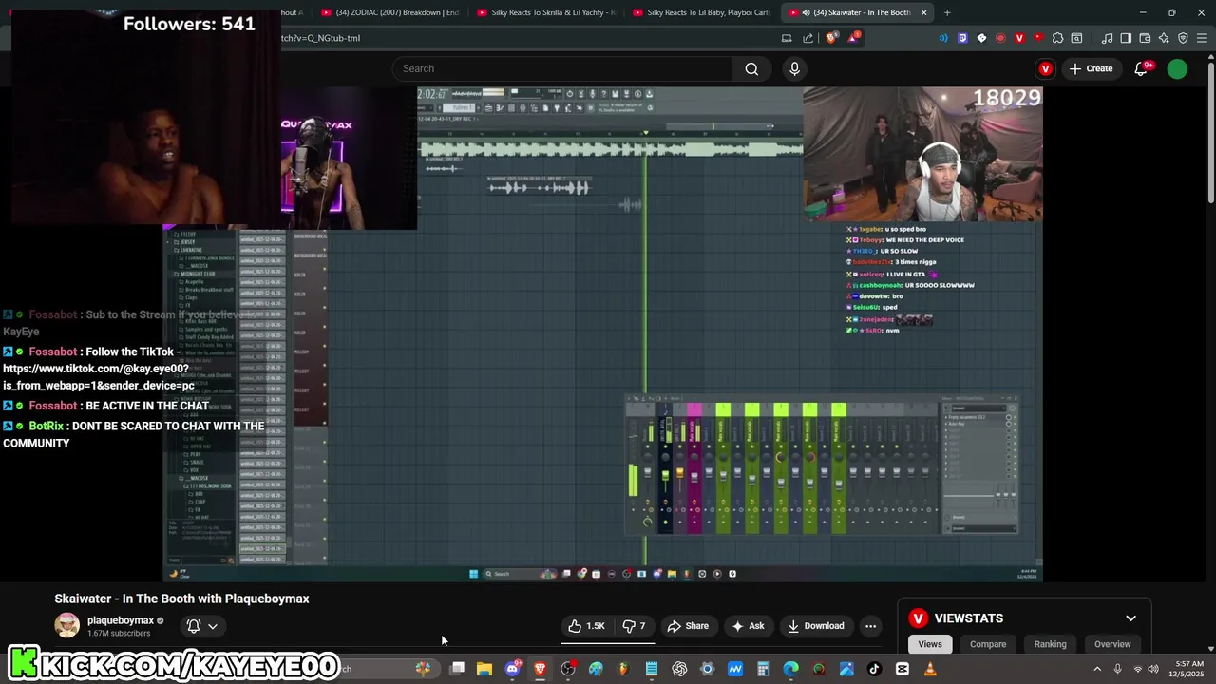Open the more actions ellipsis button
1216x684 pixels.
(x=870, y=626)
